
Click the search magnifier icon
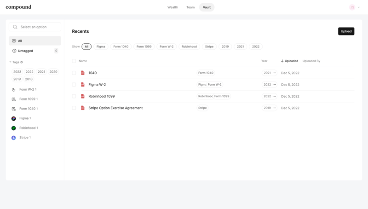tap(15, 27)
